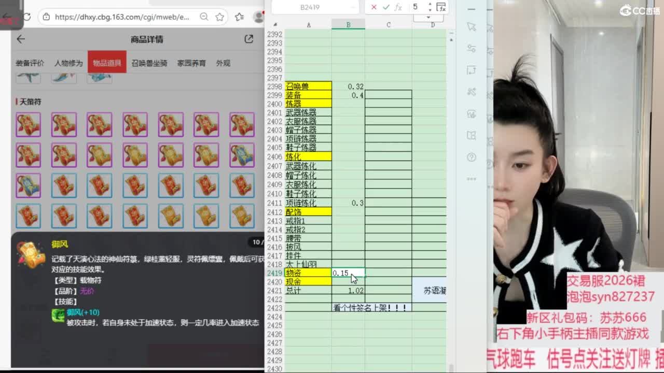Confirm entry with the green checkmark icon

tap(386, 7)
